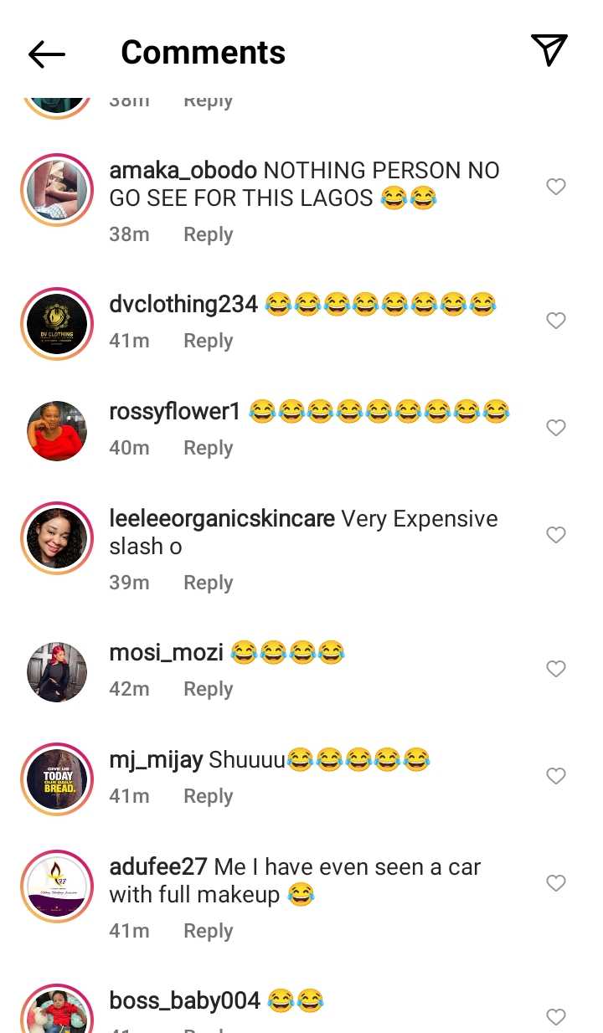This screenshot has width=603, height=1033.
Task: Open mj_mijay username link
Action: coord(157,760)
